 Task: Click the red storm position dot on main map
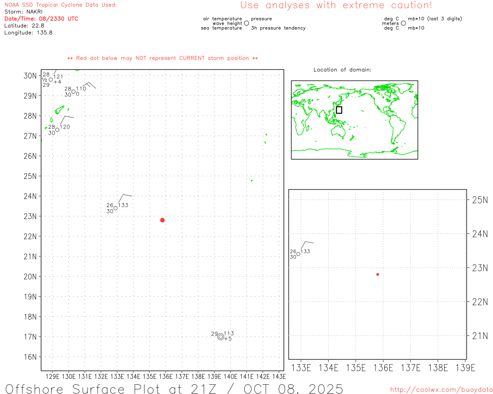pyautogui.click(x=162, y=220)
